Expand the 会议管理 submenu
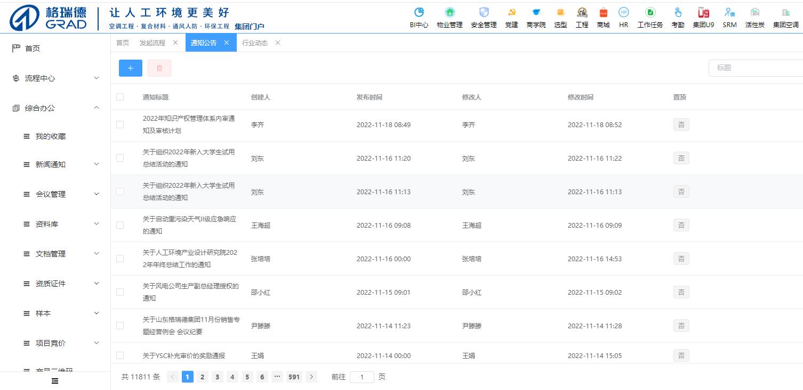 coord(61,194)
